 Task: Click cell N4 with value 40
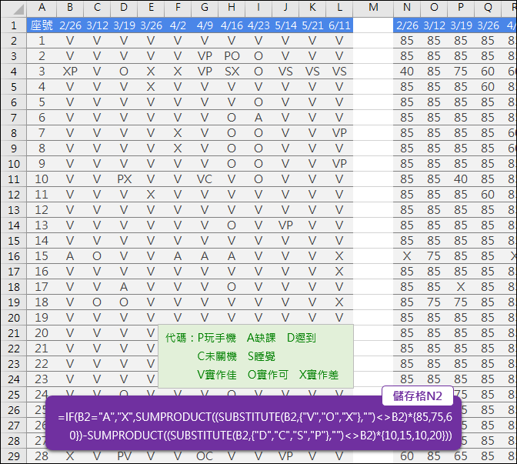coord(407,72)
